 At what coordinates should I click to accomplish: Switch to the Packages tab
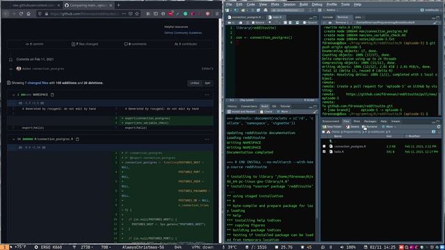tap(370, 122)
